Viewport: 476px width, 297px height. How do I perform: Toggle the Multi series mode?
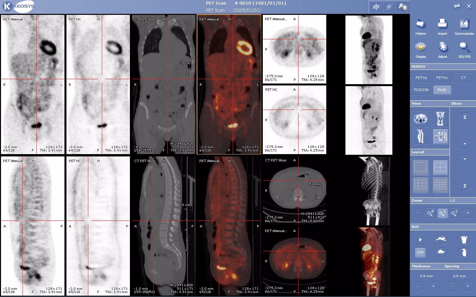pos(442,90)
